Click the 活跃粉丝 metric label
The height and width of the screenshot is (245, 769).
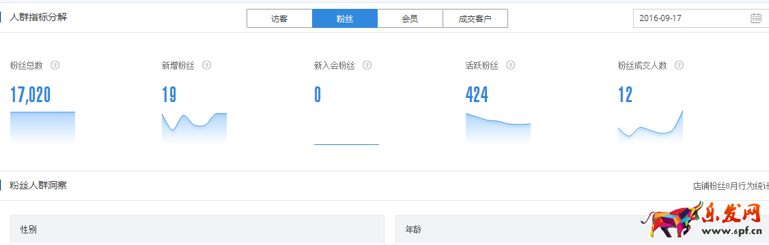pos(481,65)
